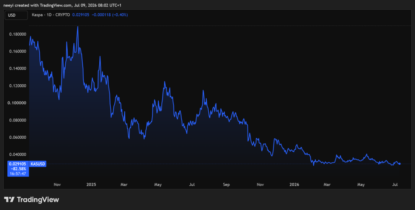
Task: Select the KASUSD price line label
Action: (x=38, y=164)
